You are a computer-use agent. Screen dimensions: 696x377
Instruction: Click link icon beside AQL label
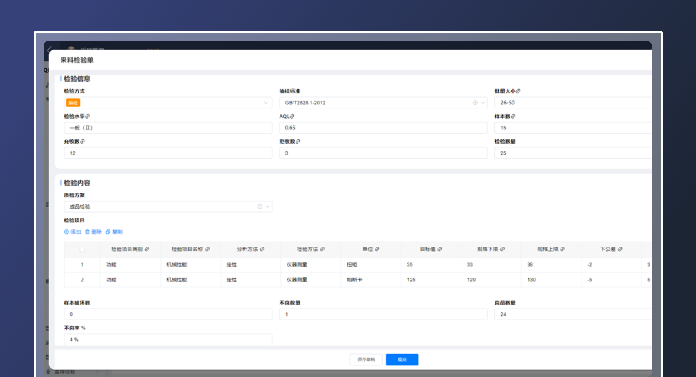tap(292, 116)
